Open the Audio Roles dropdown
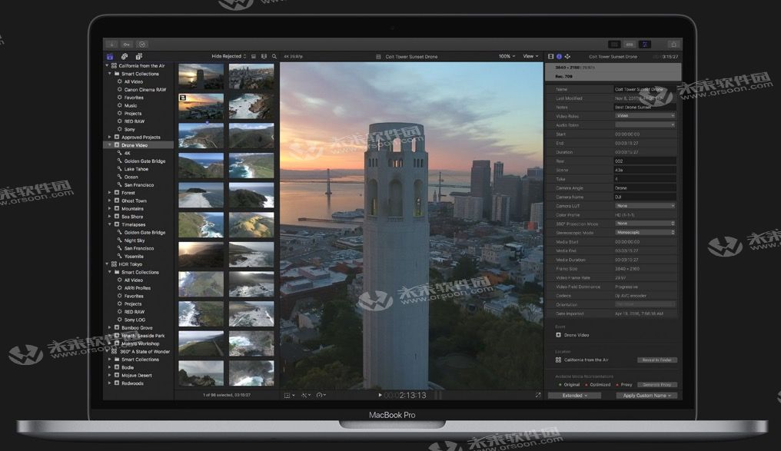The image size is (781, 451). pyautogui.click(x=645, y=125)
